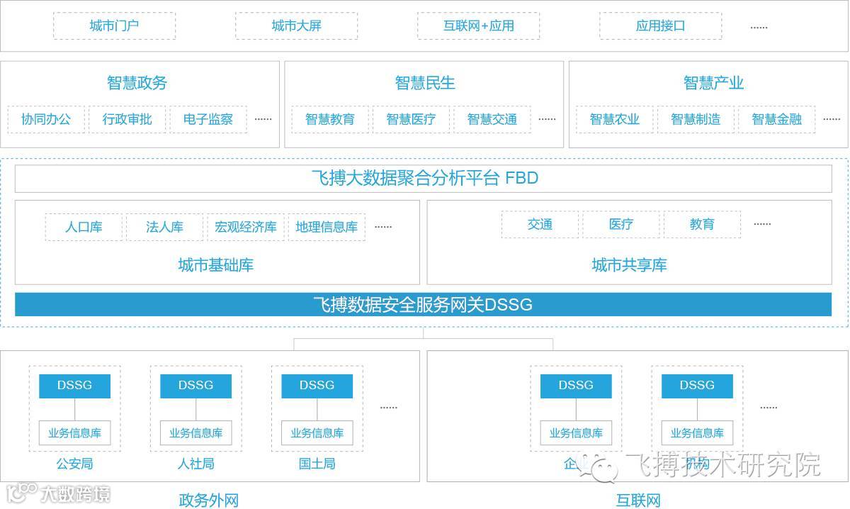Select the 应用接口 box
This screenshot has height=509, width=850.
click(660, 26)
